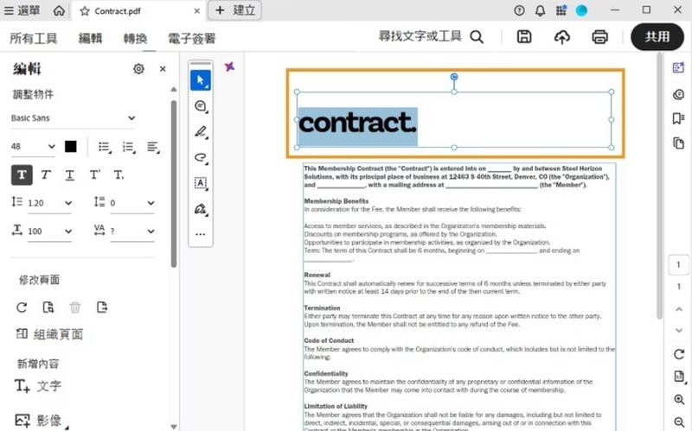Image resolution: width=692 pixels, height=431 pixels.
Task: Close the Contract.pdf tab
Action: tap(197, 11)
